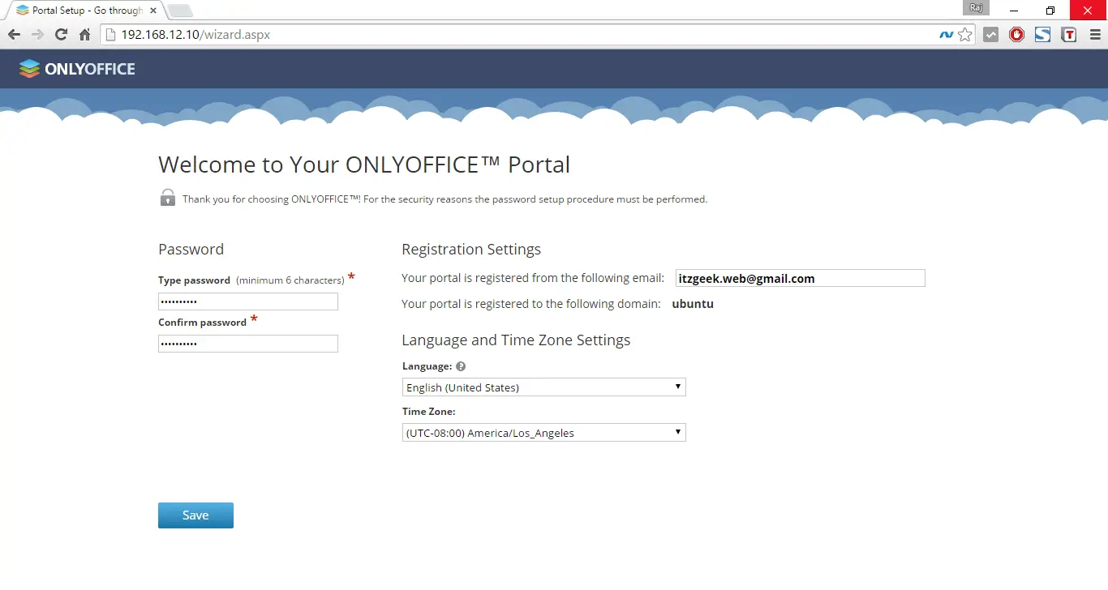
Task: Open the Chrome hamburger menu
Action: (1094, 35)
